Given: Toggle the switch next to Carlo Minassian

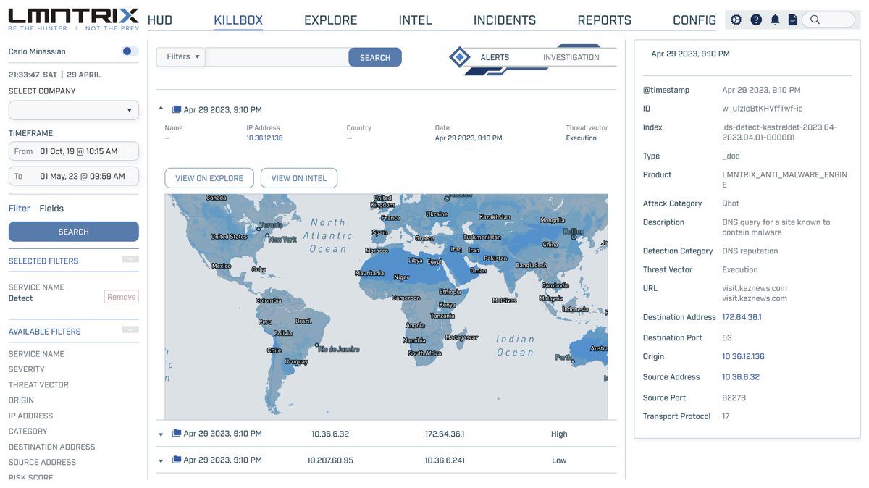Looking at the screenshot, I should coord(129,51).
